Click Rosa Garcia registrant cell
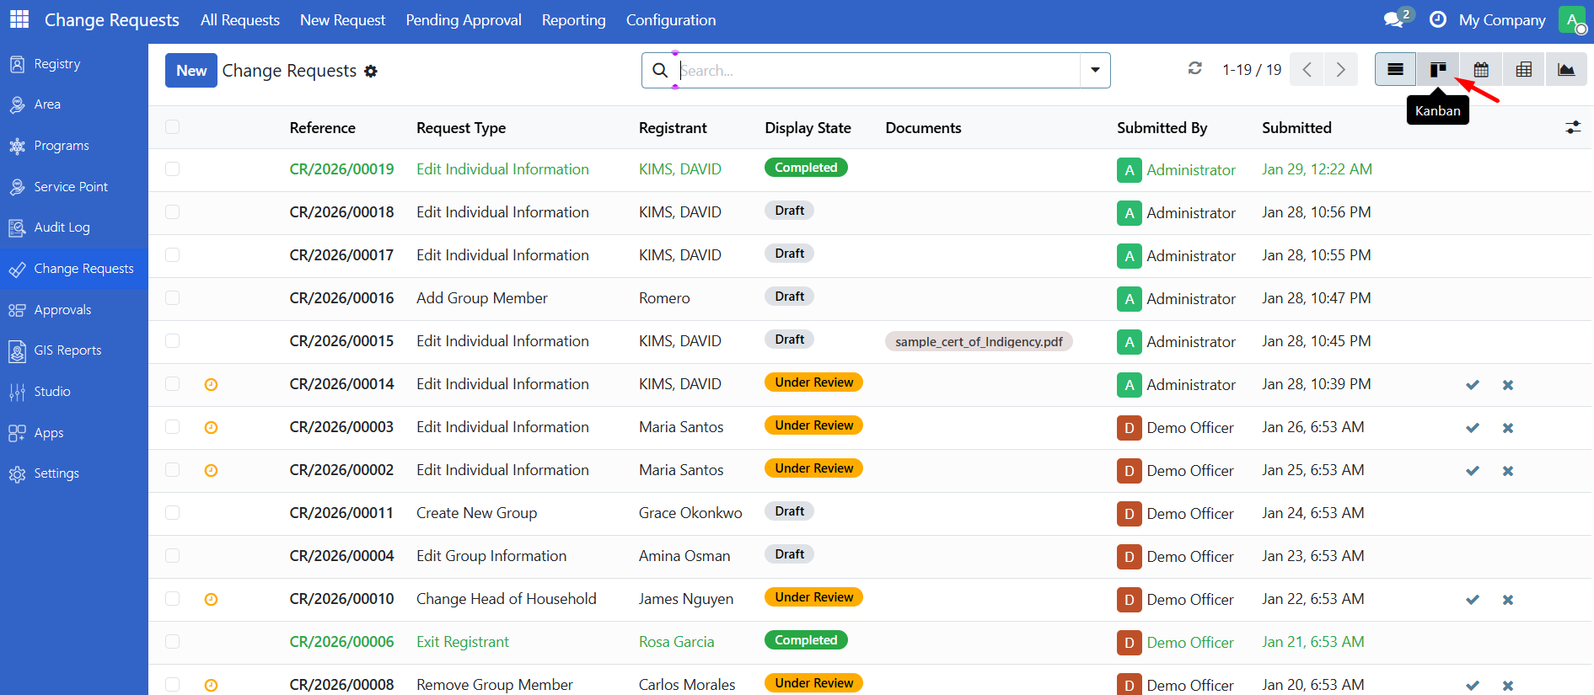Viewport: 1594px width, 695px height. 676,642
